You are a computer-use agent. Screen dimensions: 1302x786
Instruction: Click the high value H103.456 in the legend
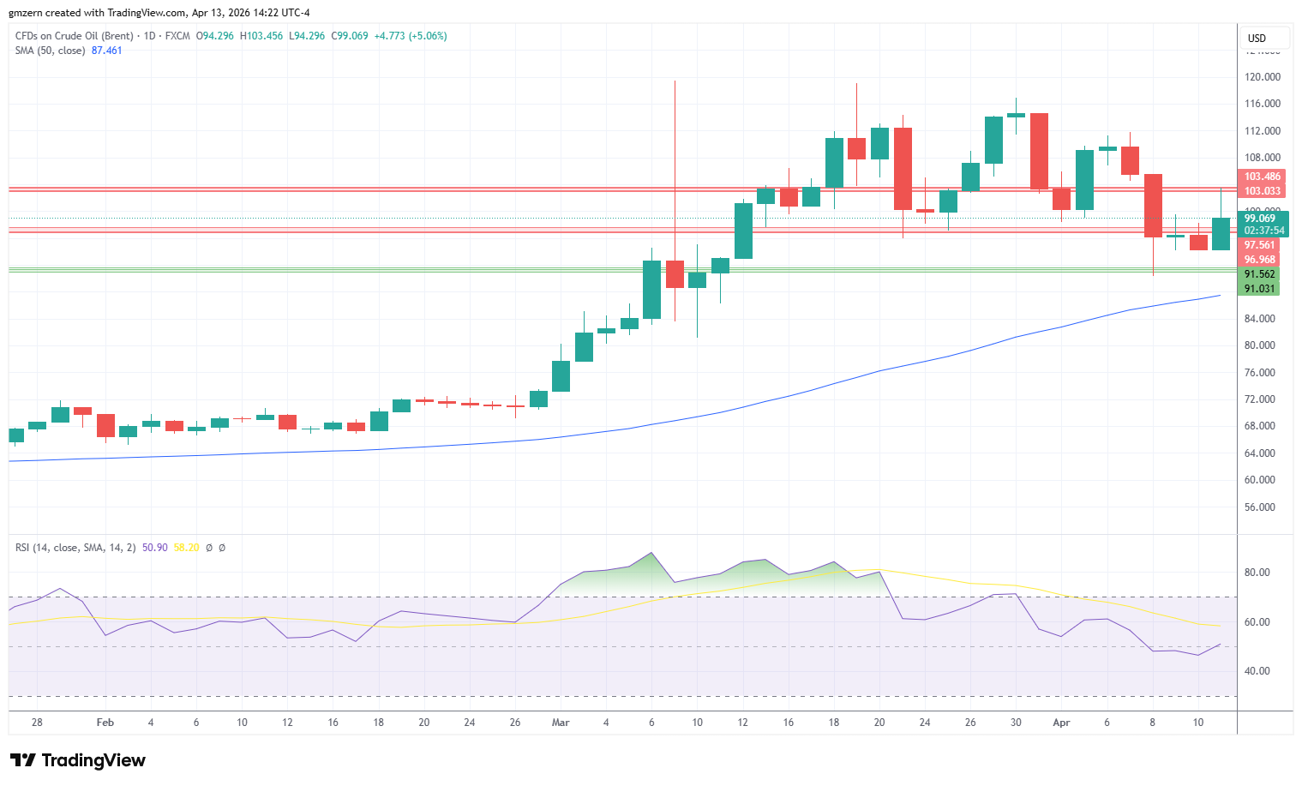coord(261,36)
